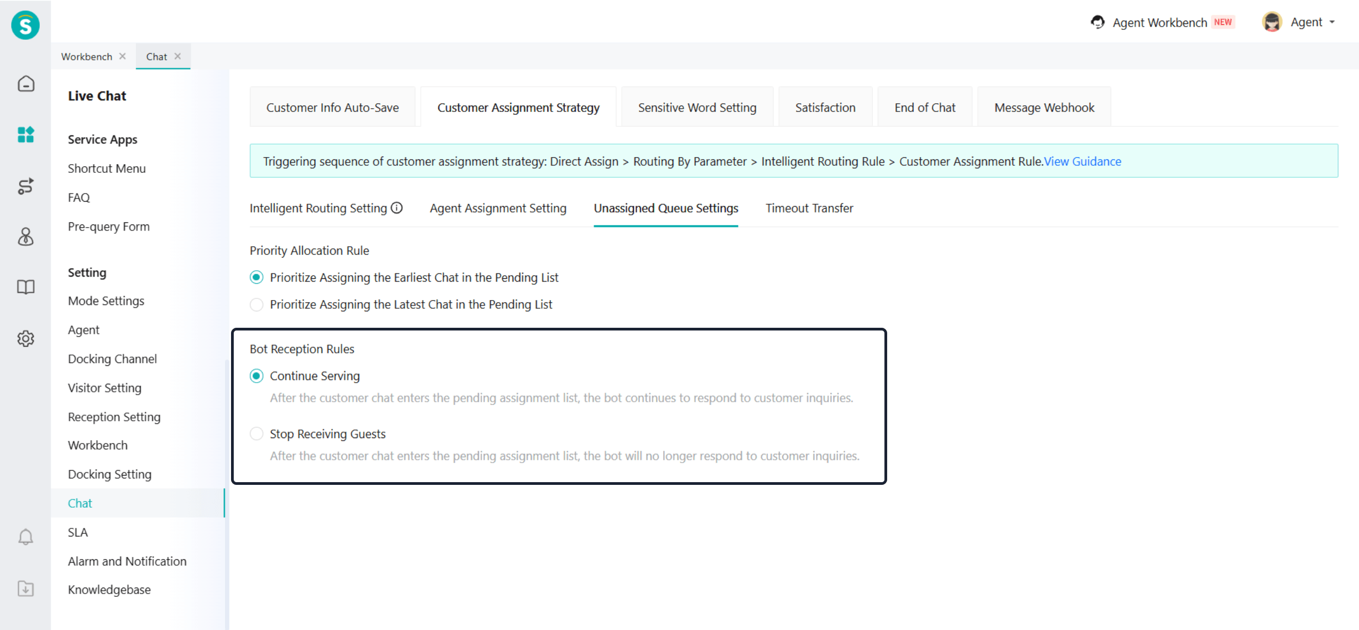
Task: Expand the Agent account dropdown arrow
Action: (x=1332, y=22)
